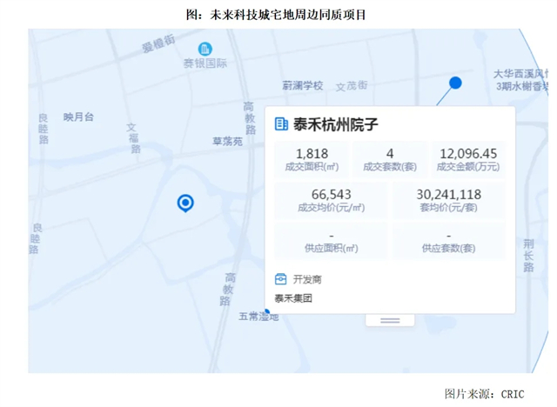Click the 文福路 road label
The image size is (557, 407).
(133, 138)
